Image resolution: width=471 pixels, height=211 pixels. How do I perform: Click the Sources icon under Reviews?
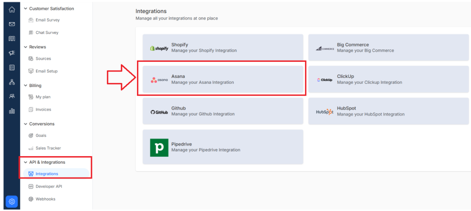[31, 59]
